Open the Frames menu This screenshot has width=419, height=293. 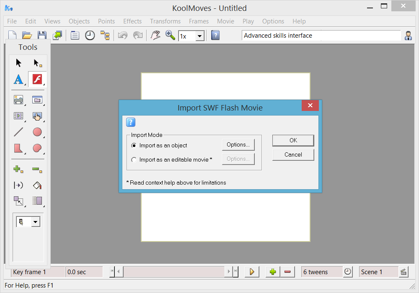click(x=199, y=21)
